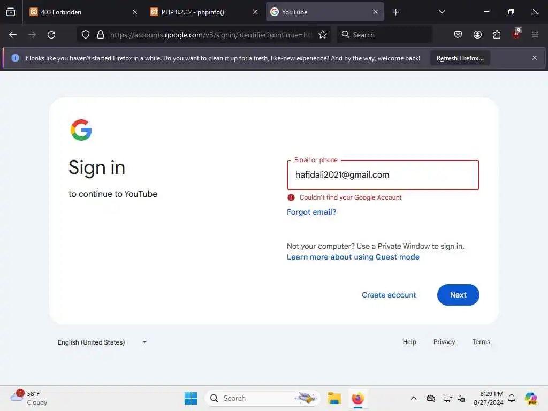Viewport: 548px width, 411px height.
Task: Open the Privacy footer link
Action: point(444,342)
